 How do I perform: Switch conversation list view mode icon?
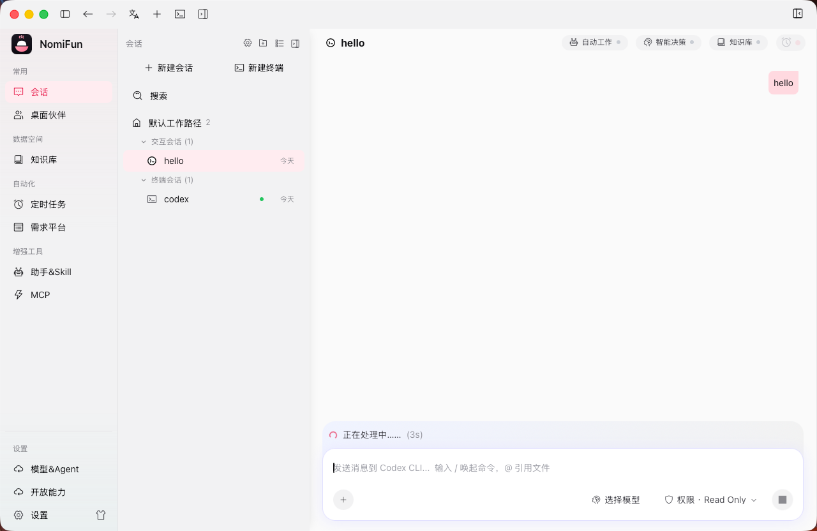tap(280, 43)
